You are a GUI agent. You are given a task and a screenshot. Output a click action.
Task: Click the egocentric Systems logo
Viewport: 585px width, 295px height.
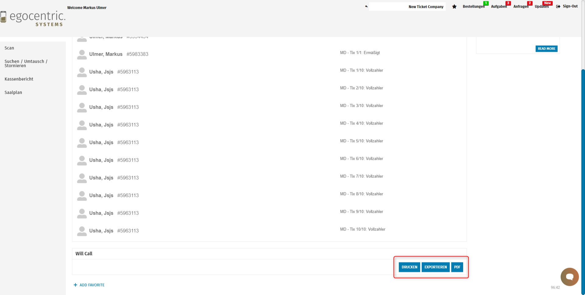pos(33,18)
